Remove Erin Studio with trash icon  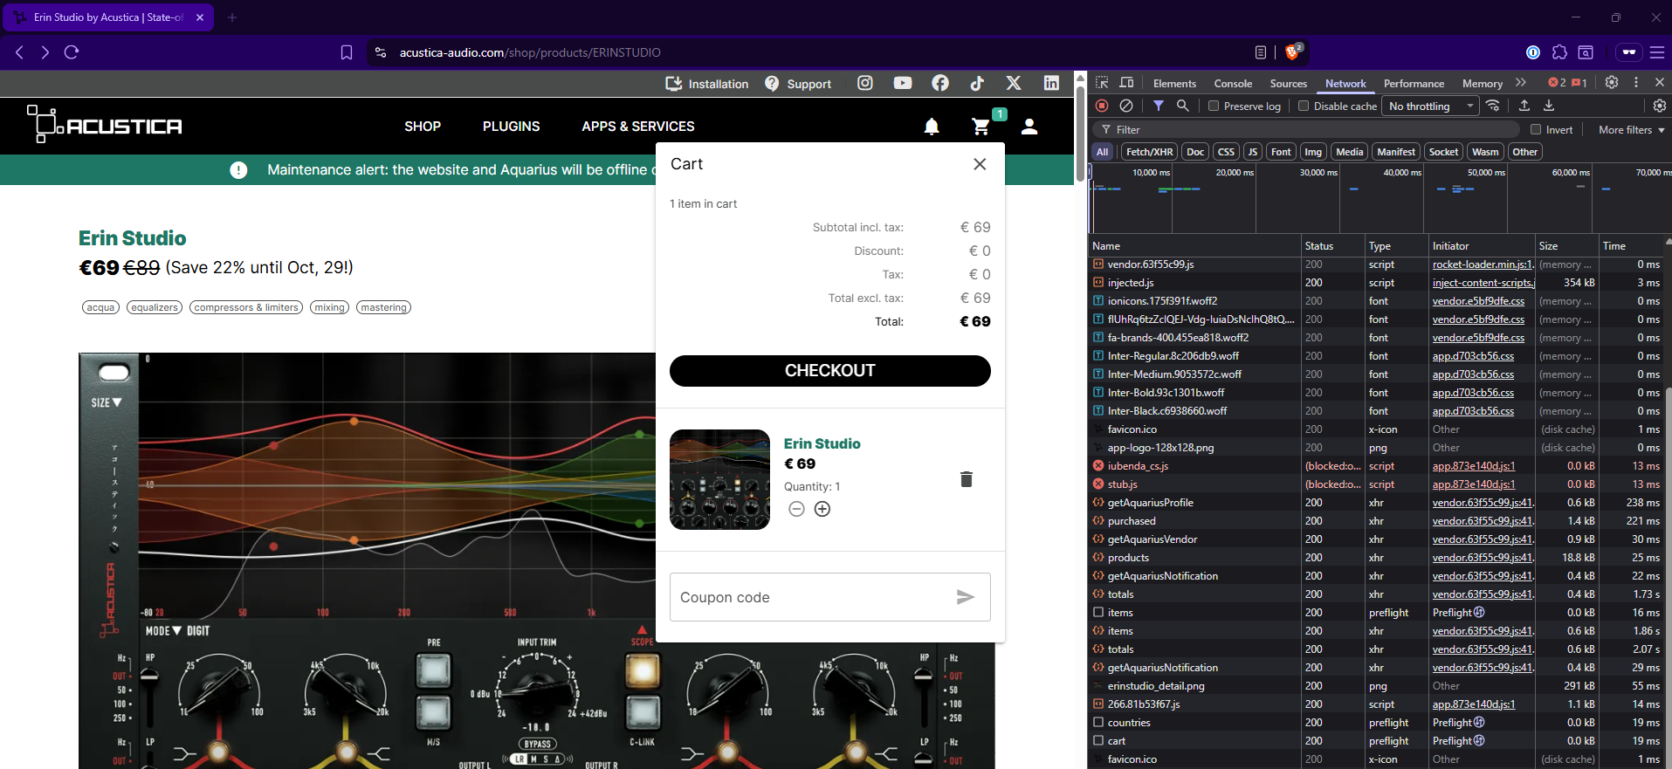click(x=967, y=479)
